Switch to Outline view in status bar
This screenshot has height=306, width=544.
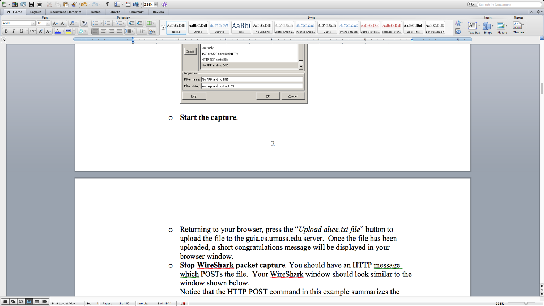click(x=13, y=302)
